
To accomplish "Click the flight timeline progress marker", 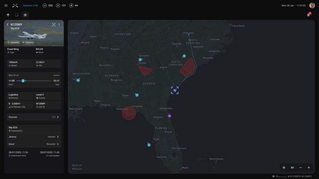I will click(x=23, y=81).
